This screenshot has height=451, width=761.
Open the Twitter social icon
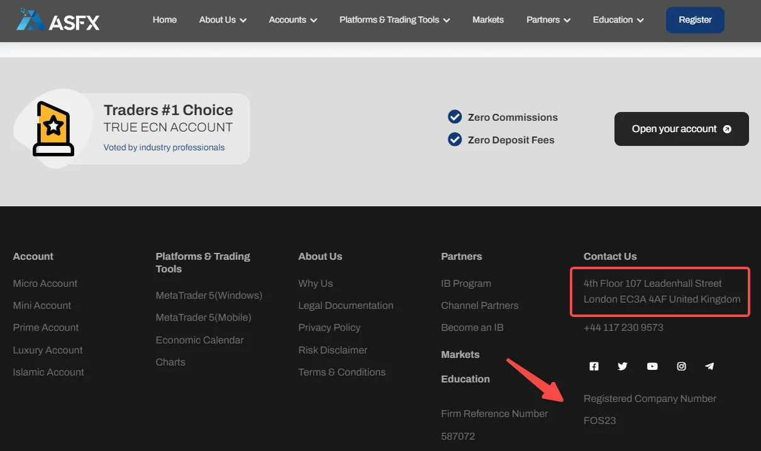[623, 366]
